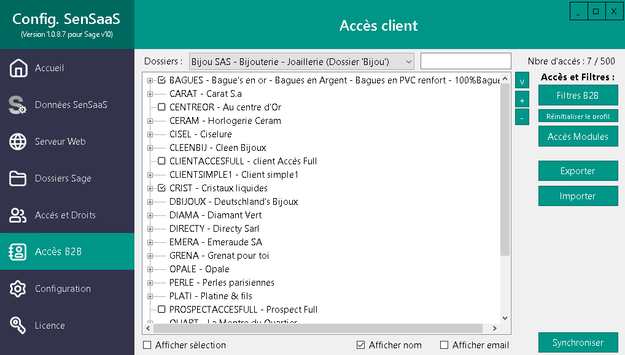Select 'CLEENBIJ - Cleen Bijoux' row
625x355 pixels.
click(217, 148)
